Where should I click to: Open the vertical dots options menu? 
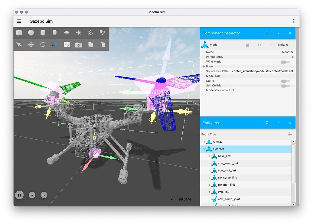coord(294,21)
